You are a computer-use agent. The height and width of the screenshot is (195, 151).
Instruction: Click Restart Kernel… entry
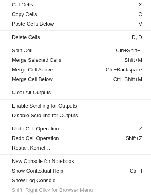76,148
